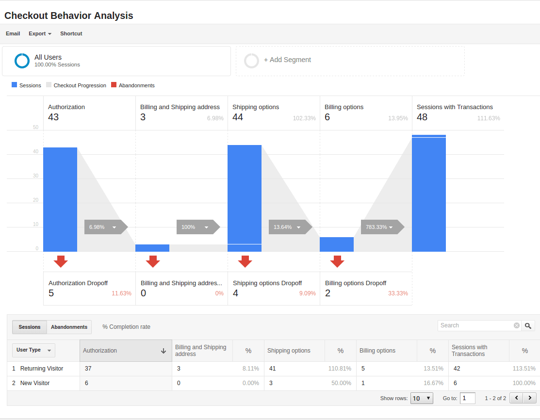Click the red Billing options dropoff arrow
Screen dimensions: 540x420
(x=337, y=261)
